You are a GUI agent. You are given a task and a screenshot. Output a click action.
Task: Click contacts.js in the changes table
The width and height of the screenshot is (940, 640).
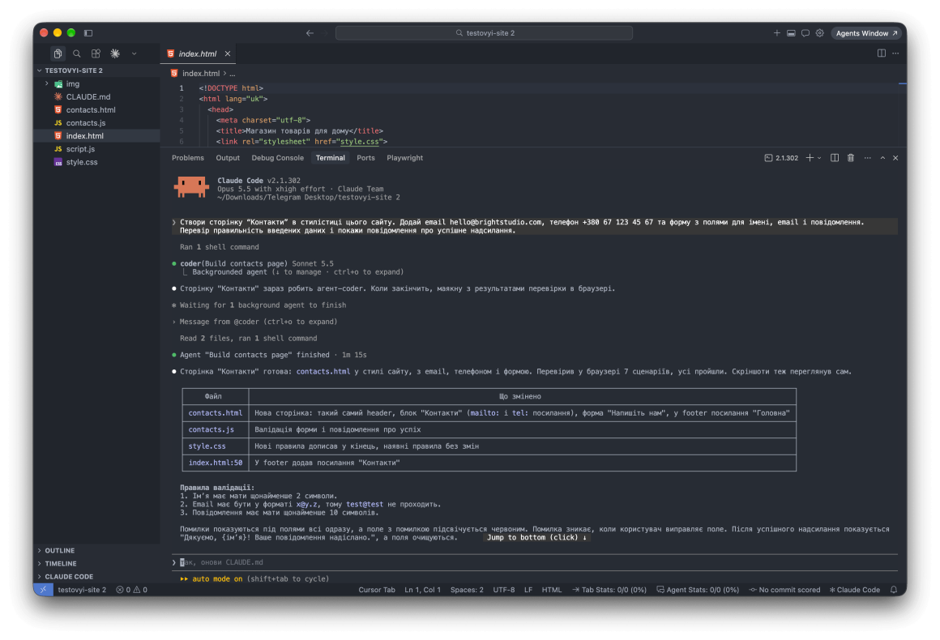(x=211, y=429)
